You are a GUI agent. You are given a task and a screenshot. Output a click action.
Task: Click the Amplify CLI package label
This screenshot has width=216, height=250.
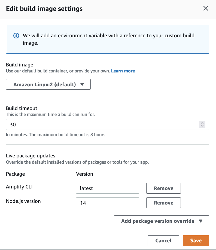point(19,187)
